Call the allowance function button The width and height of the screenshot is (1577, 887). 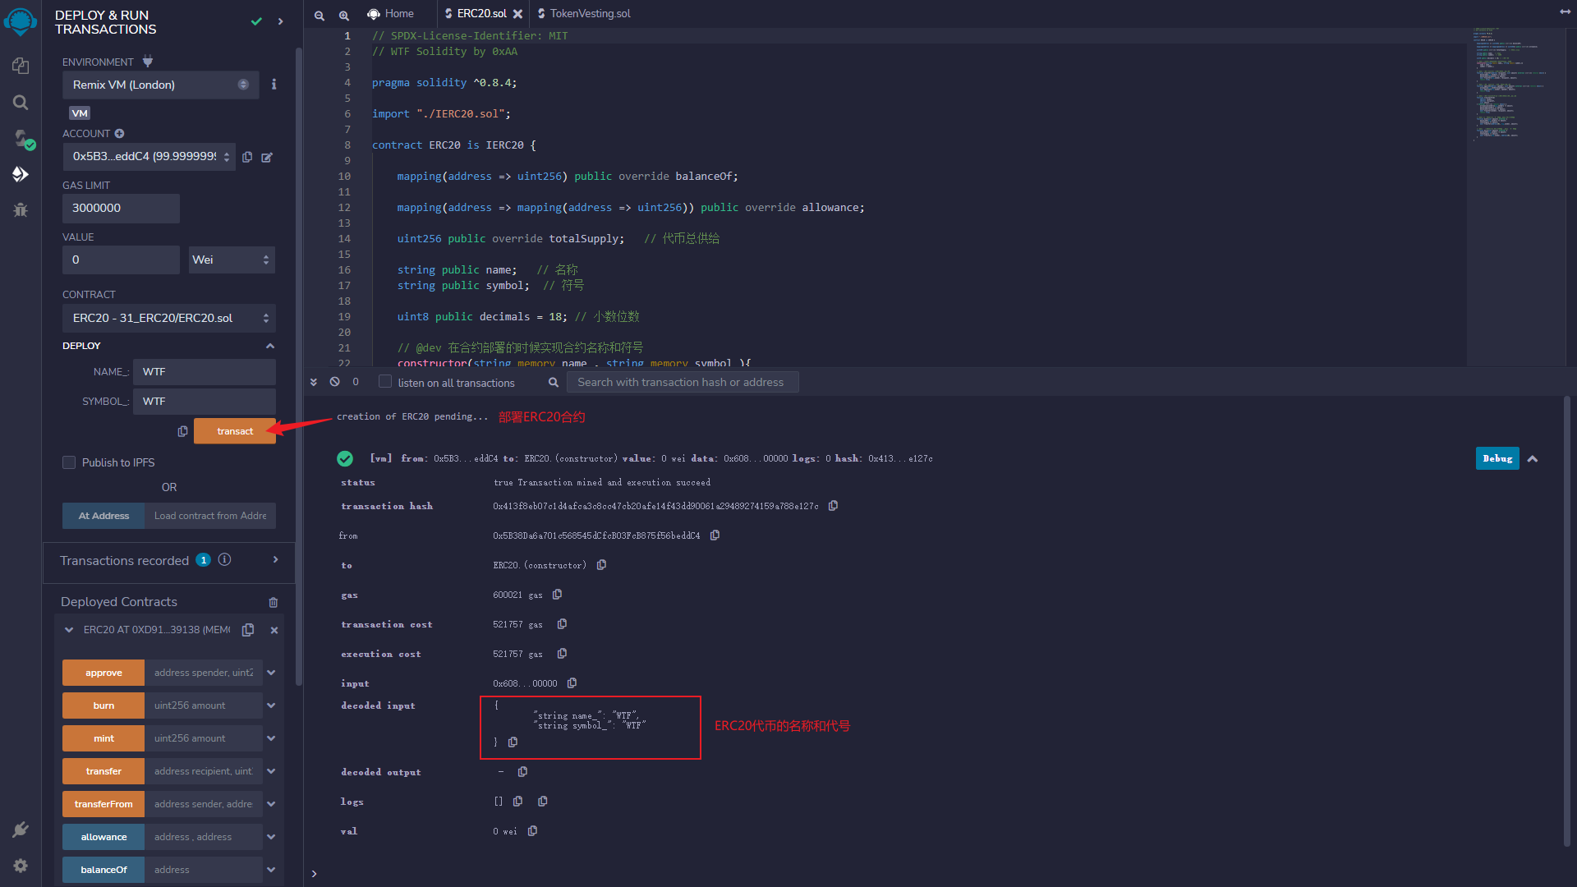pos(103,837)
